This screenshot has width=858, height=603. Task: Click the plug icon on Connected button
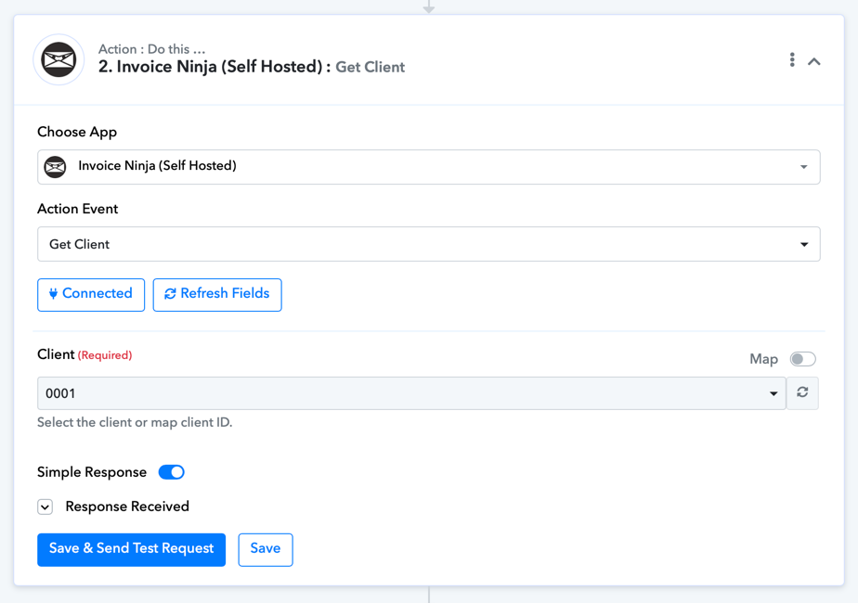(x=53, y=293)
